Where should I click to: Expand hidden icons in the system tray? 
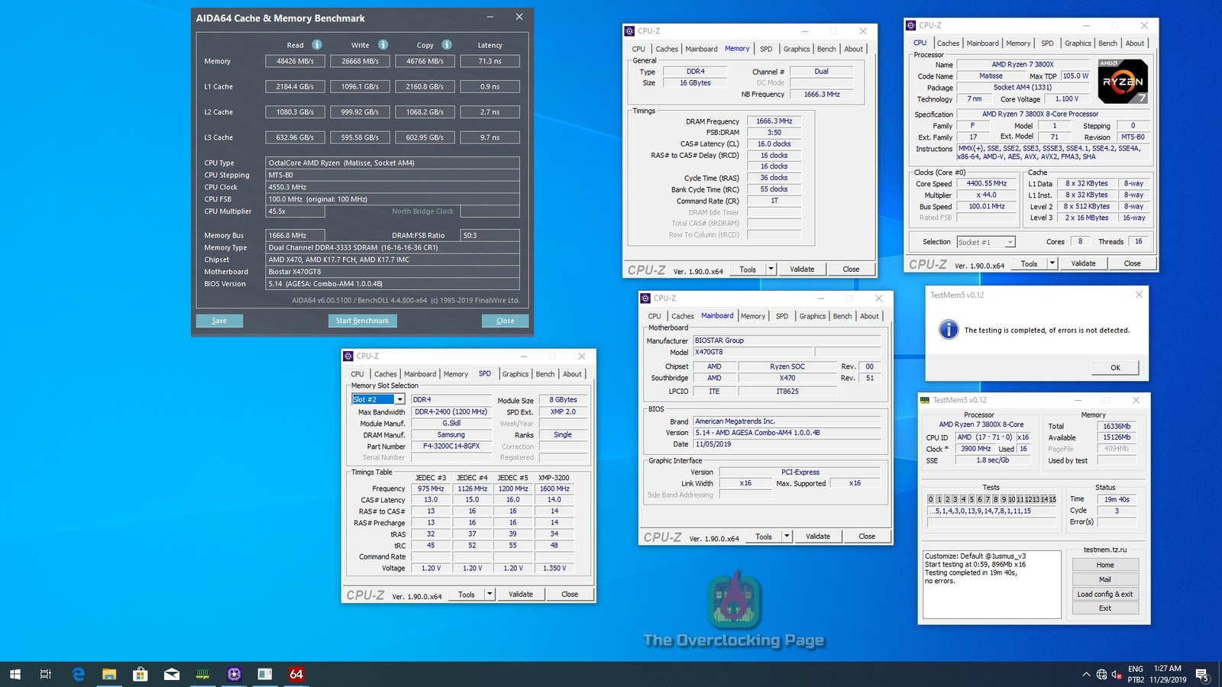point(1087,674)
